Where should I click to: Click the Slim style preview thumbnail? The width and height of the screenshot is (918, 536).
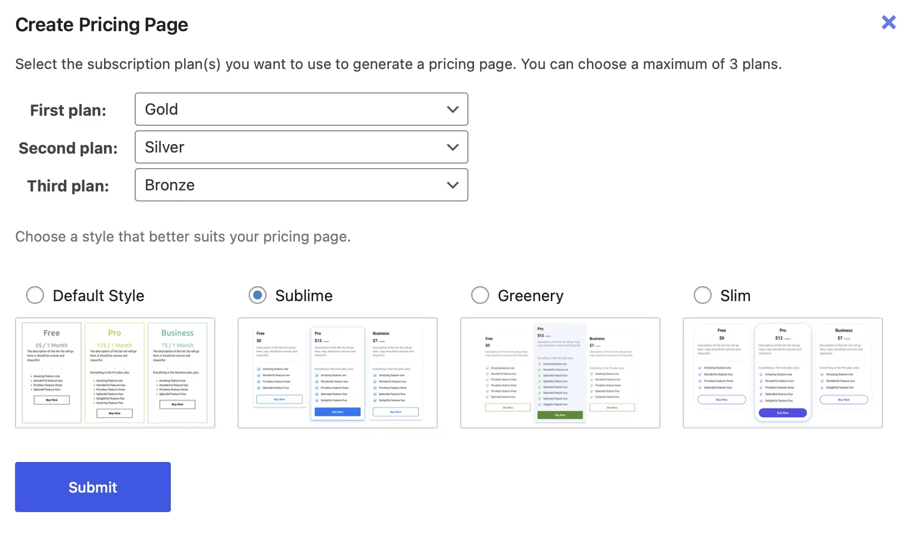coord(783,373)
